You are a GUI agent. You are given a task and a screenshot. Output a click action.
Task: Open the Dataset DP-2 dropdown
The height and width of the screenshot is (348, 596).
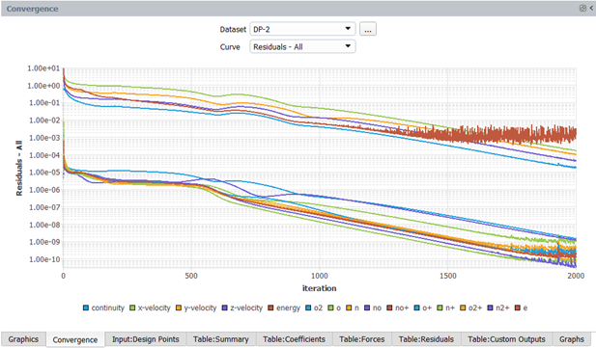302,29
